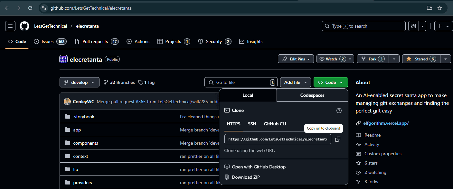Click the search magnifier in Go to file
Screen dimensions: 453x189
coord(211,82)
